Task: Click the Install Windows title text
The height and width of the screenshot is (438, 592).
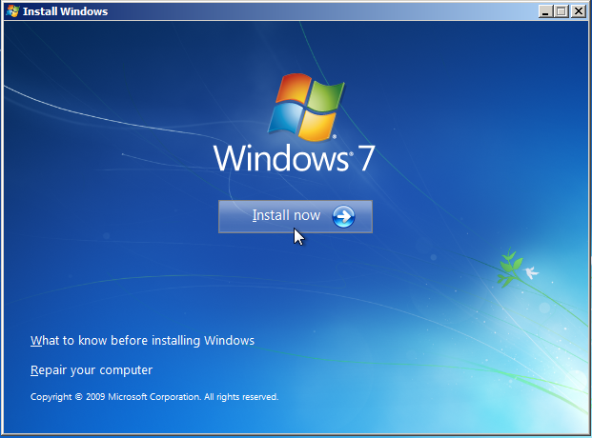Action: click(x=66, y=11)
